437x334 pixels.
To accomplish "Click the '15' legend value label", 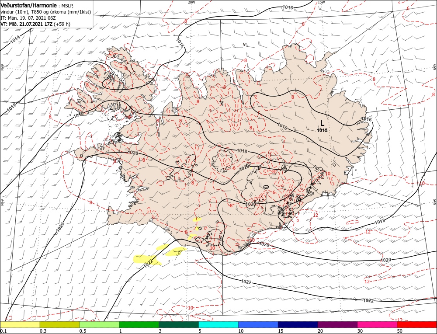I will 281,331.
